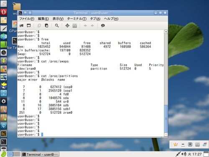This screenshot has width=209, height=157.
Task: Click the four-arrow preferences toolbar icon
Action: (67, 26)
